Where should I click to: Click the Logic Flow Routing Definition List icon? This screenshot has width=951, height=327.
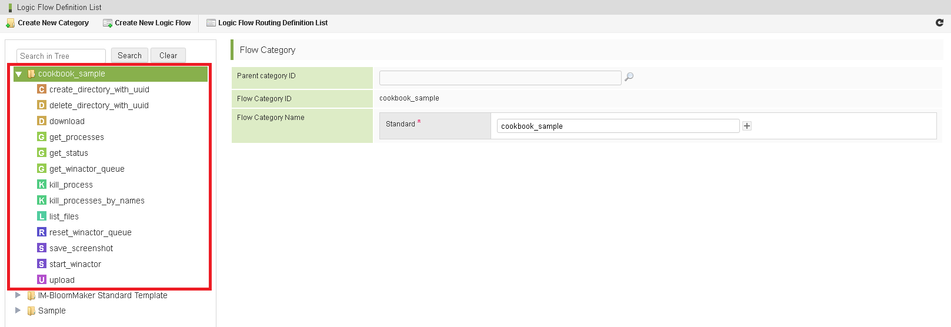(x=211, y=23)
